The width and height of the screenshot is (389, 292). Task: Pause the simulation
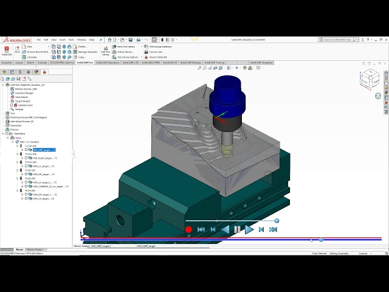237,230
